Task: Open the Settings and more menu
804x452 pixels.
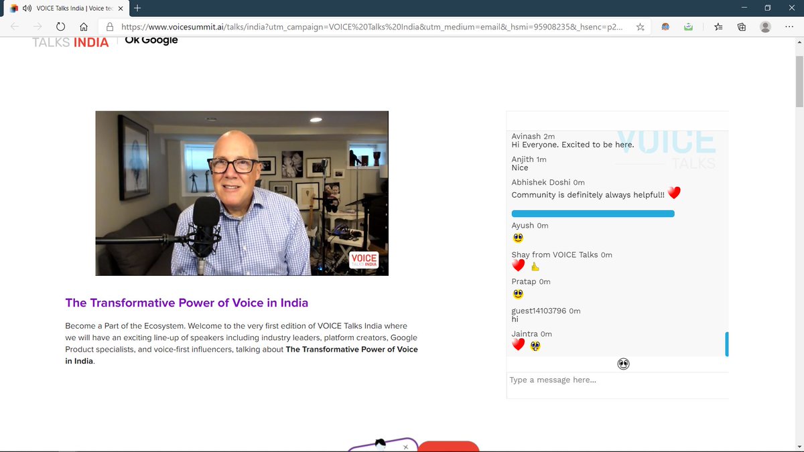Action: point(789,27)
